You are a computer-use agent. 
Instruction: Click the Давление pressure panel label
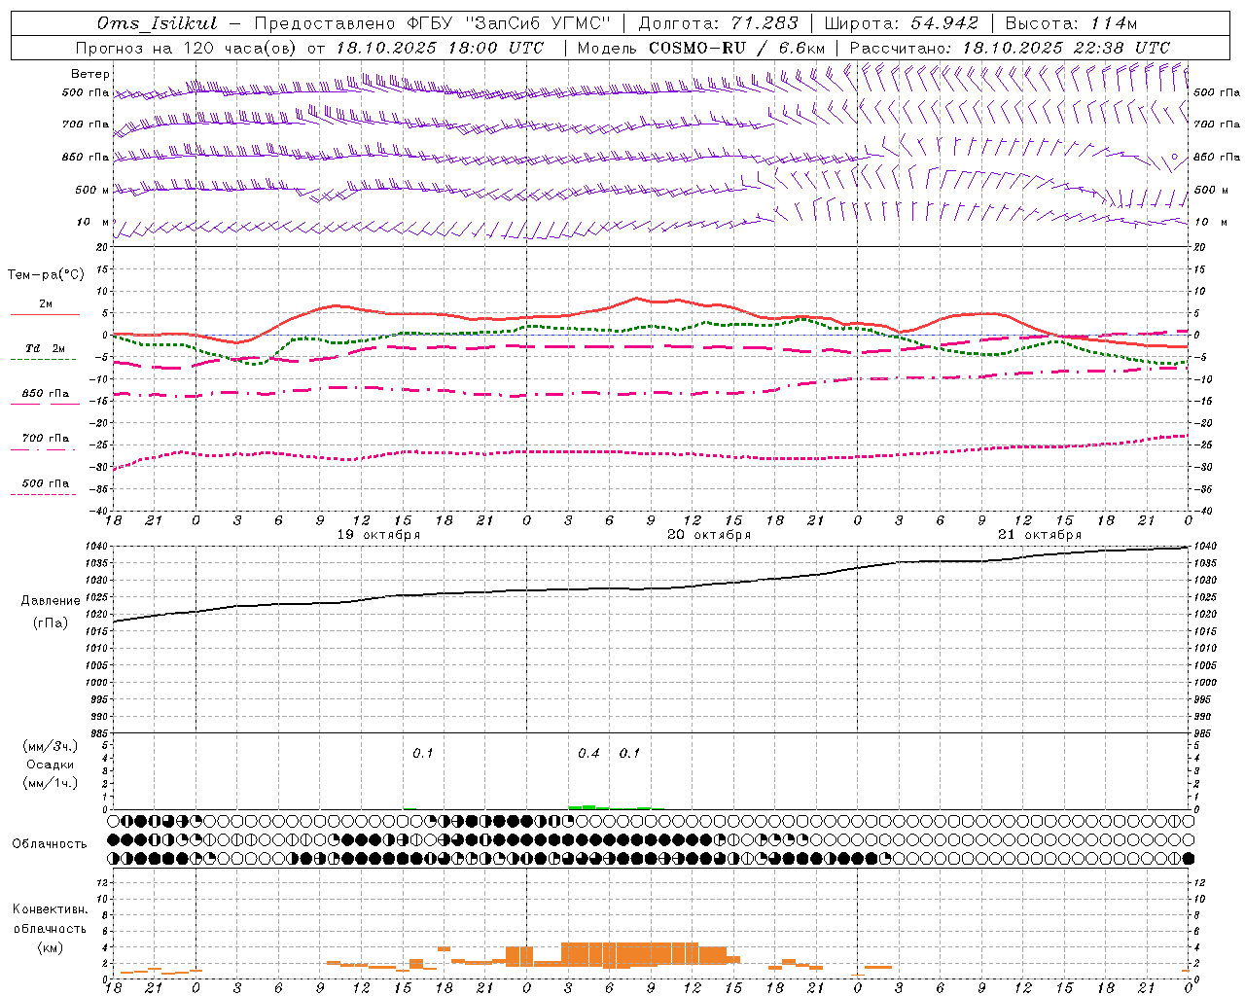(x=51, y=601)
